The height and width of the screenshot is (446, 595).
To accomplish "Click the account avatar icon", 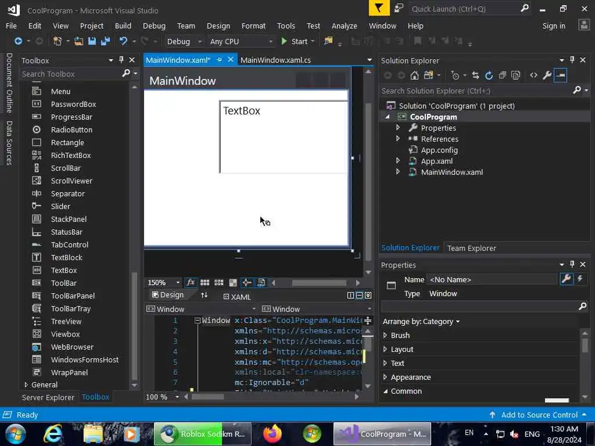I will click(583, 26).
